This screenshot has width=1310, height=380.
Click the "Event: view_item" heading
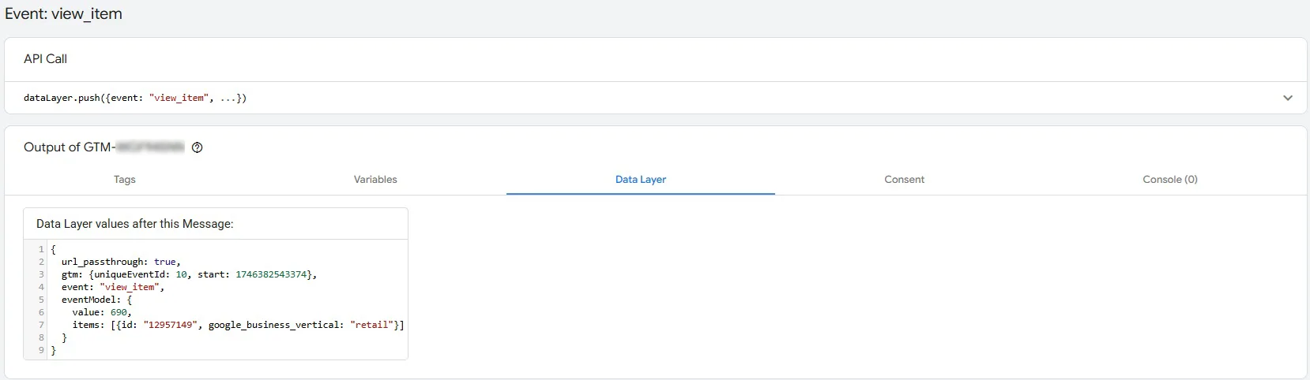63,14
